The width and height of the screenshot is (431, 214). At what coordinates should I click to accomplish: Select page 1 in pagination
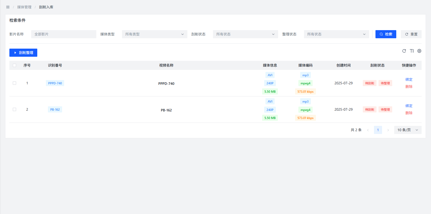pos(378,130)
